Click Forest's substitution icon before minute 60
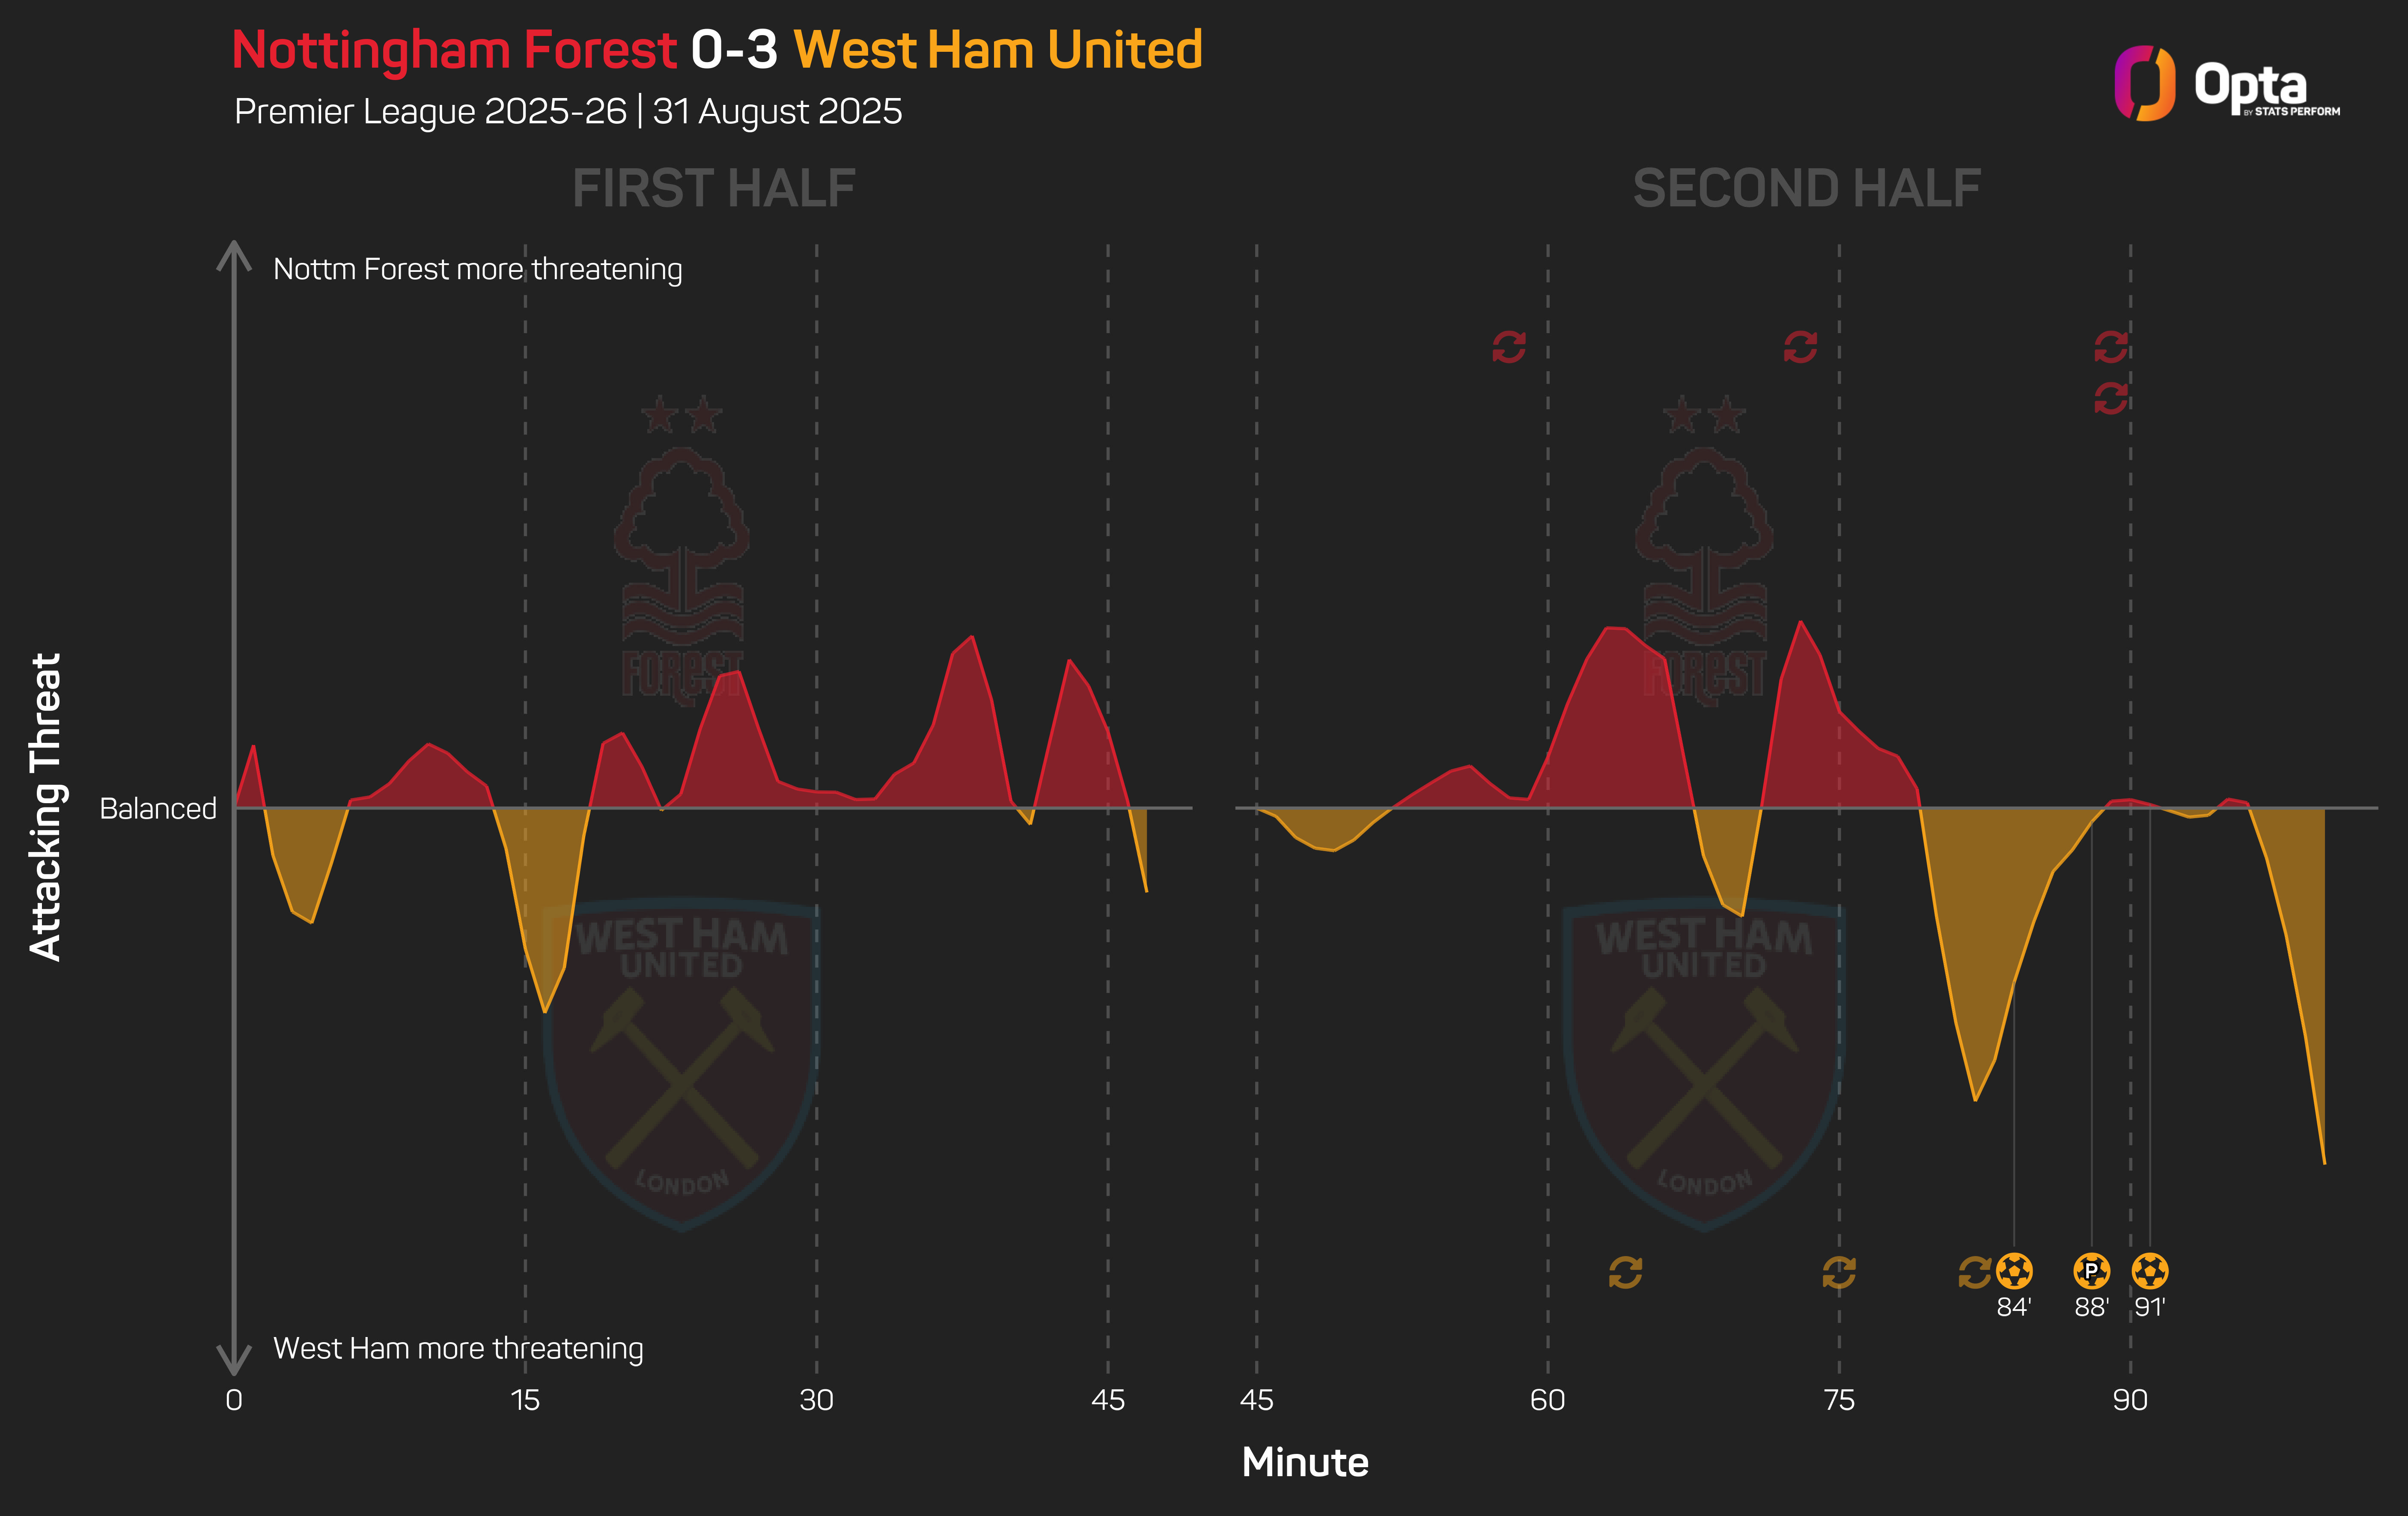The width and height of the screenshot is (2408, 1516). pos(1509,347)
